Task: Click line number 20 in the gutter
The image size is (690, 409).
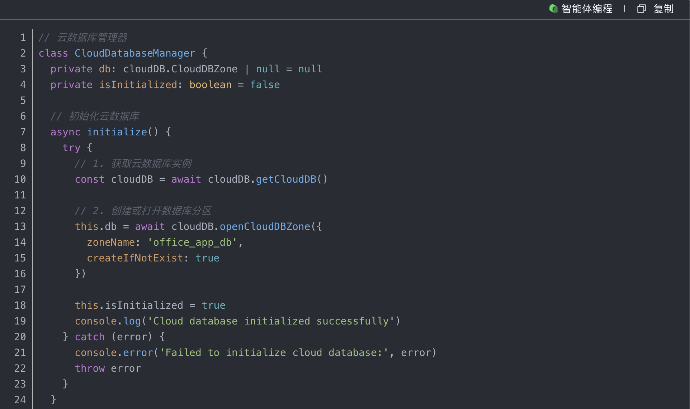Action: tap(20, 337)
